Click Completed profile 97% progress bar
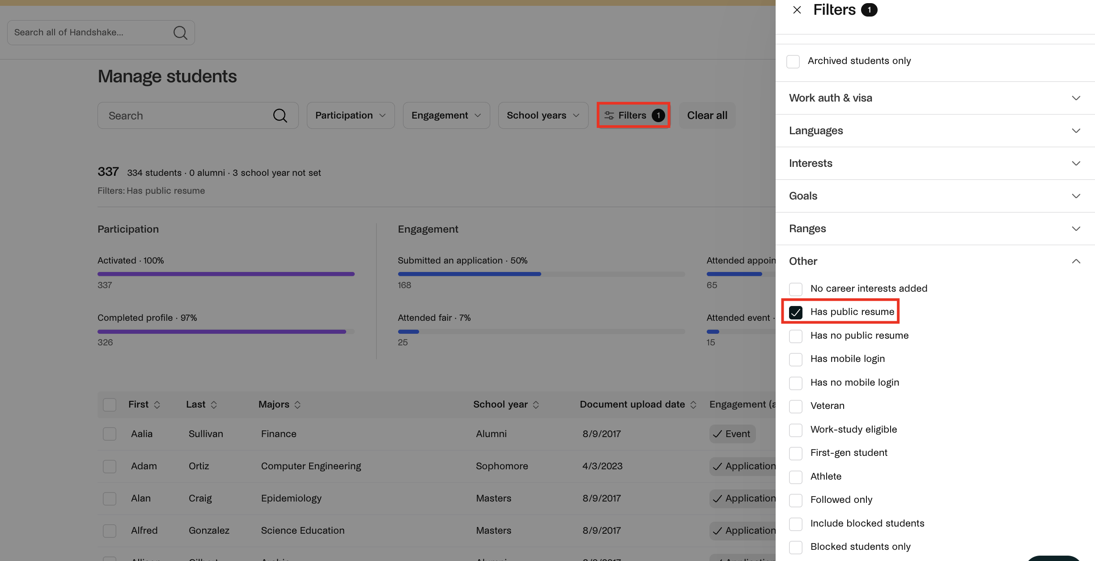 pyautogui.click(x=226, y=331)
